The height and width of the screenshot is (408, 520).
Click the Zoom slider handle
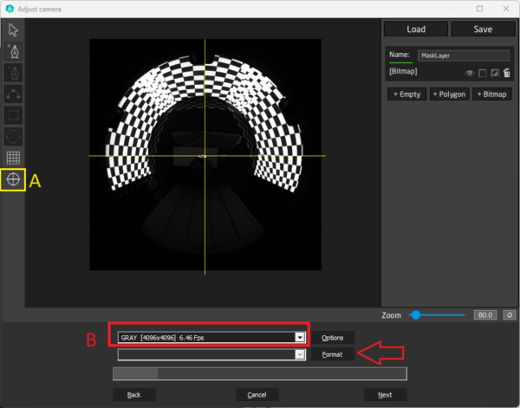pos(416,315)
